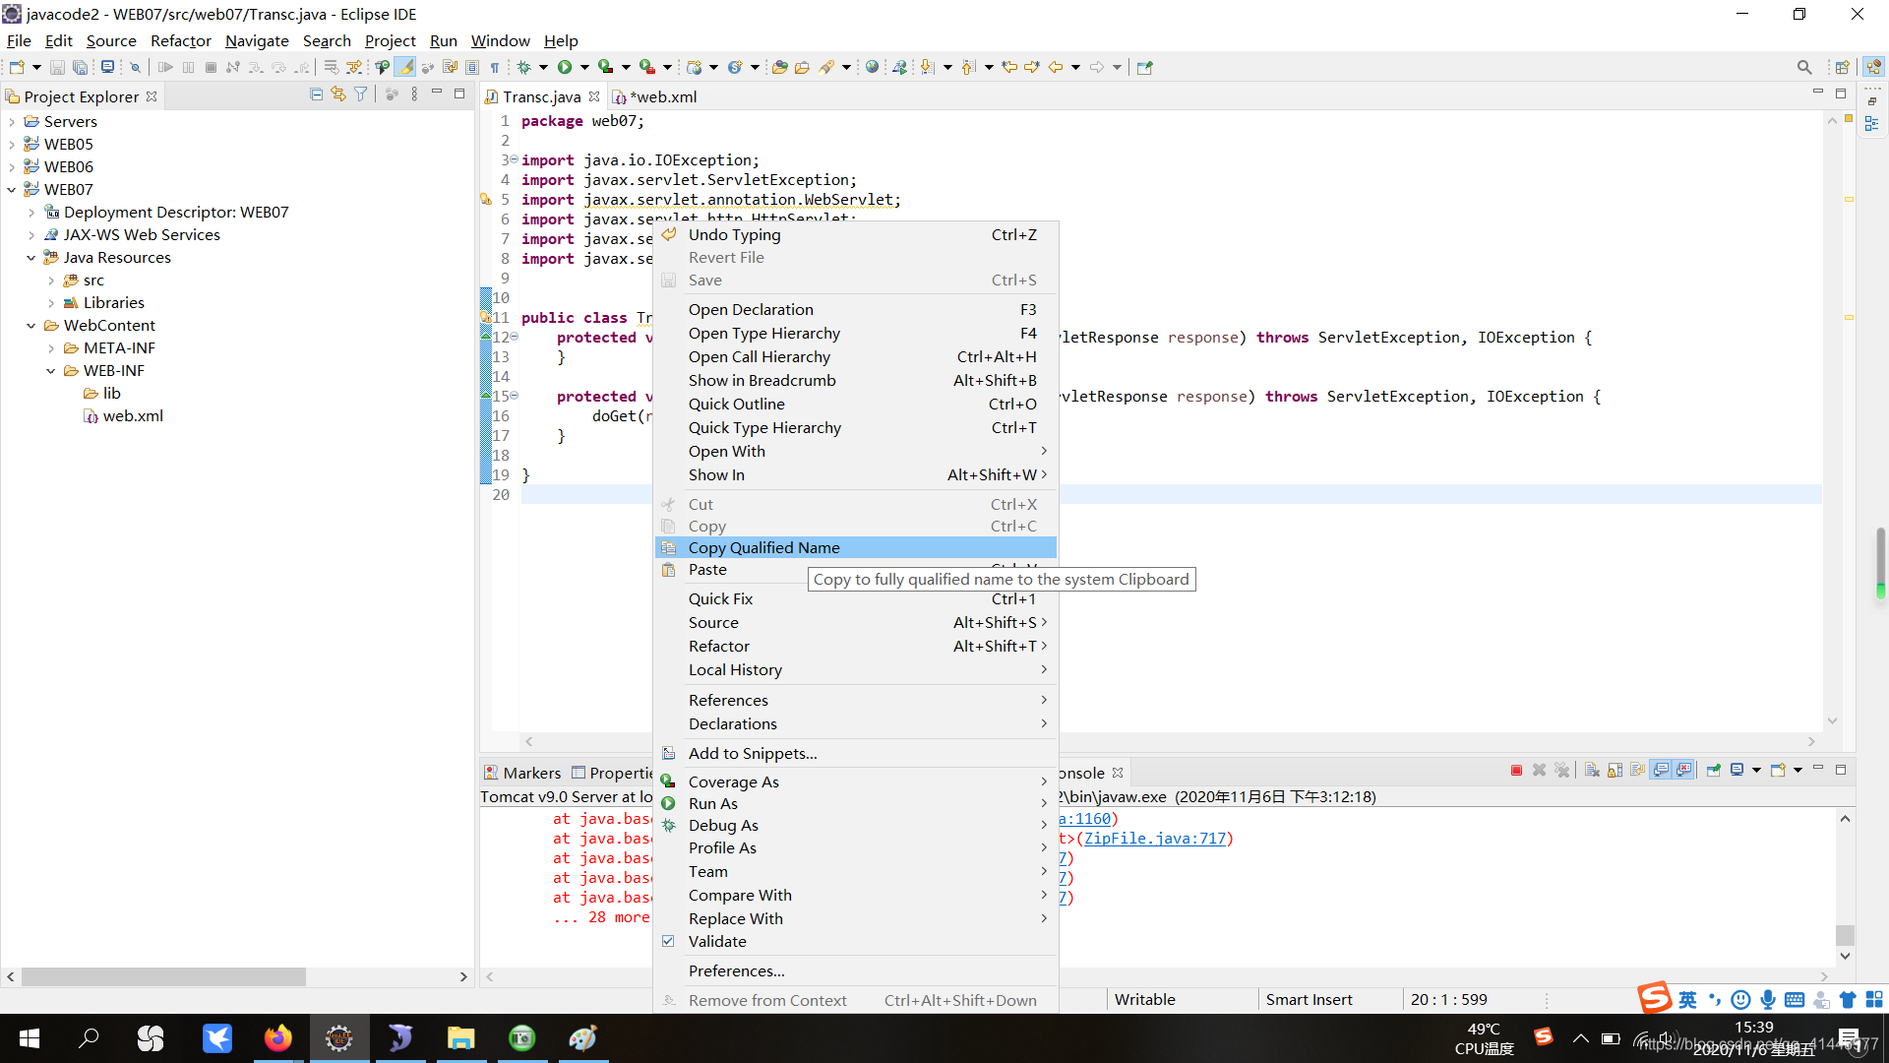Switch to the Markers tab
1889x1063 pixels.
[522, 773]
